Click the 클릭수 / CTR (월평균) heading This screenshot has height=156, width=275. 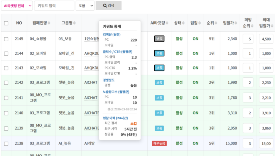(x=117, y=52)
